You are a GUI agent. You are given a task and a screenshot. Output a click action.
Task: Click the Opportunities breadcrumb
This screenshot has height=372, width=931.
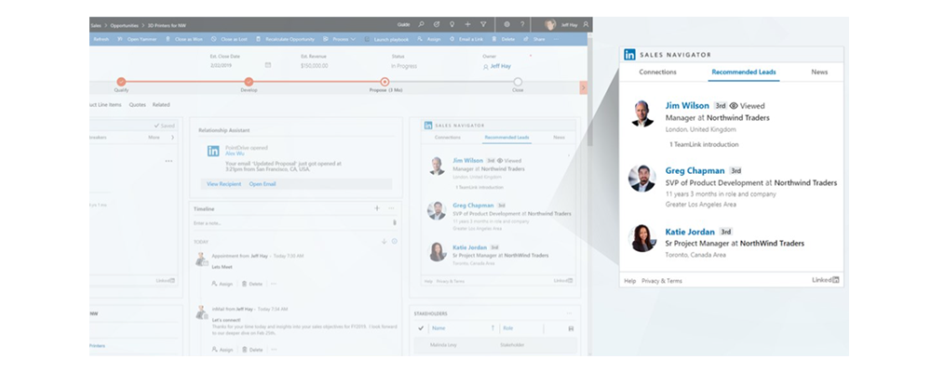[124, 25]
